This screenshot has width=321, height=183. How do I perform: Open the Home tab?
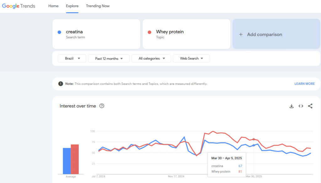53,6
